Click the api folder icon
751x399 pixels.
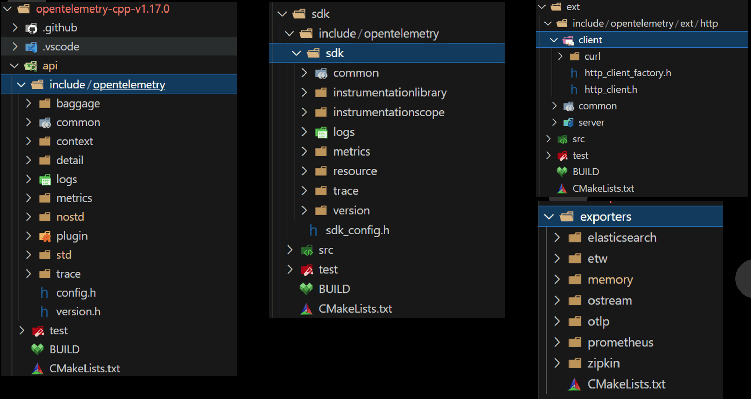point(31,66)
